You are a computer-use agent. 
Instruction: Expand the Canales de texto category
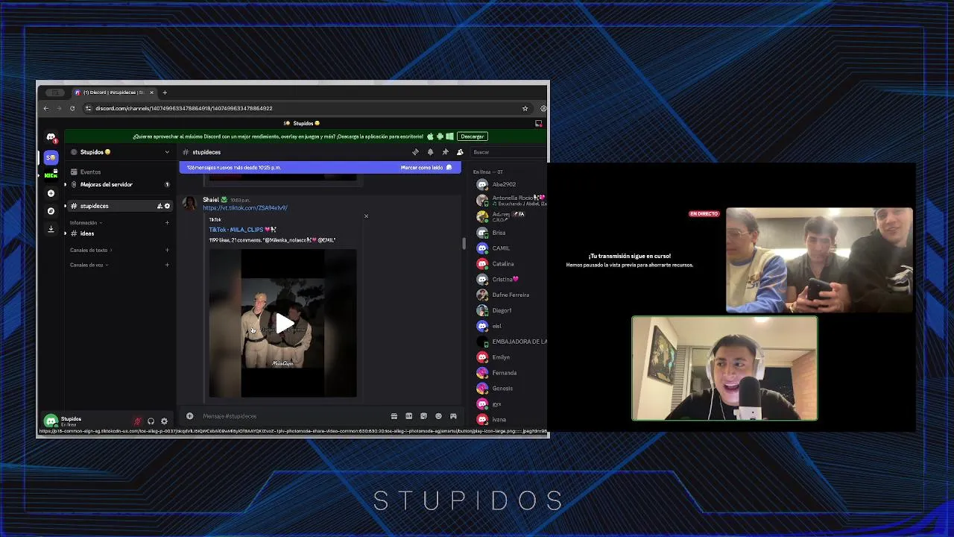coord(91,250)
